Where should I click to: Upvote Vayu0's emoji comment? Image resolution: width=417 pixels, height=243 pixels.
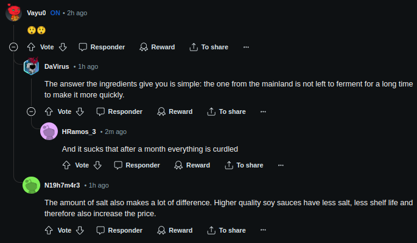(x=31, y=47)
